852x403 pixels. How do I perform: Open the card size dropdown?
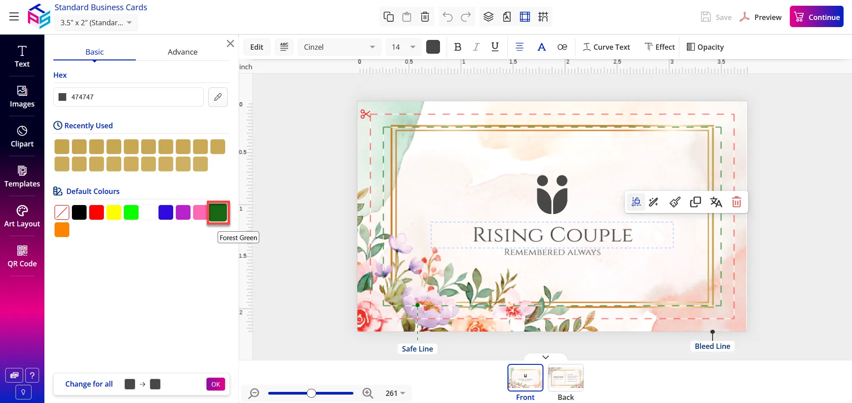96,23
